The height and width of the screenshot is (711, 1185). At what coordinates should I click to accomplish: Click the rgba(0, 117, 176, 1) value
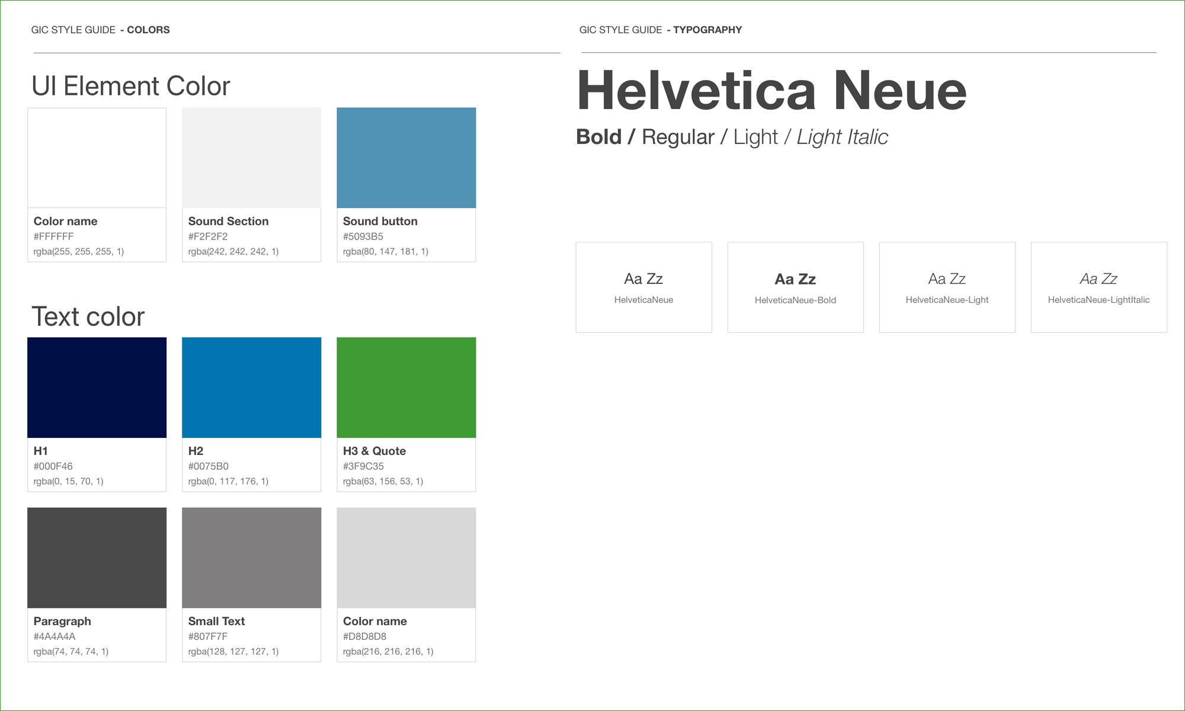tap(228, 481)
